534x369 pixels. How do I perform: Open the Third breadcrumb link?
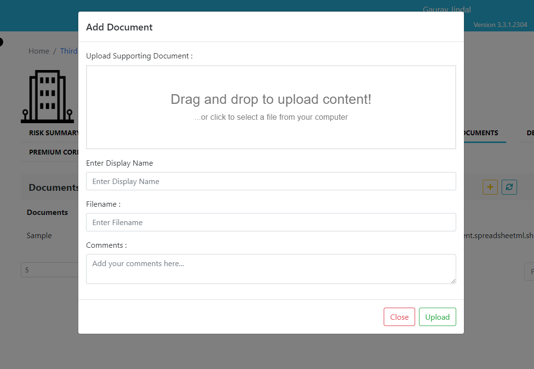pyautogui.click(x=69, y=51)
